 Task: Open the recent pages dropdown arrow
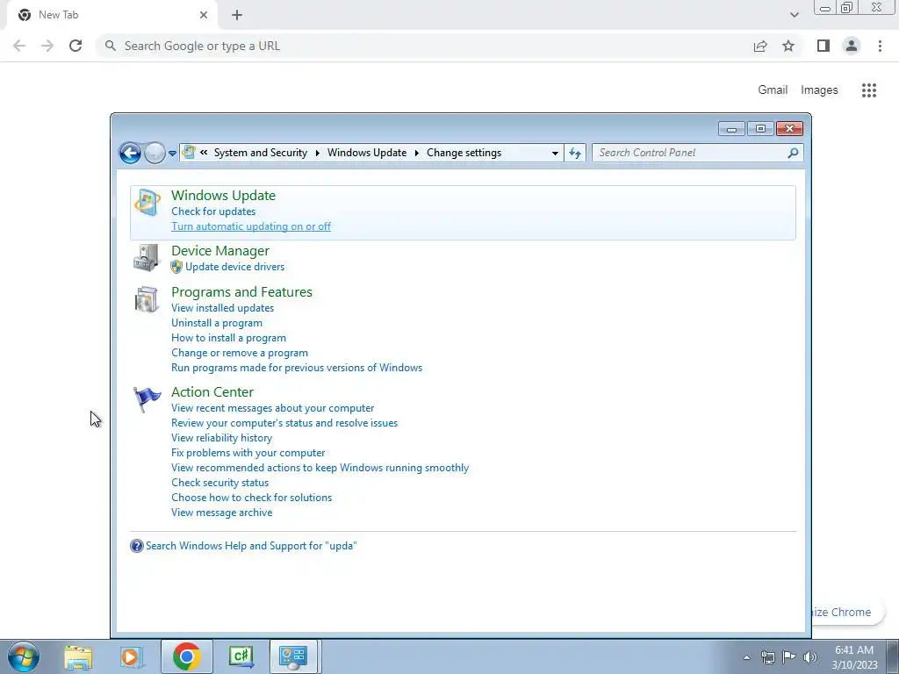point(173,154)
